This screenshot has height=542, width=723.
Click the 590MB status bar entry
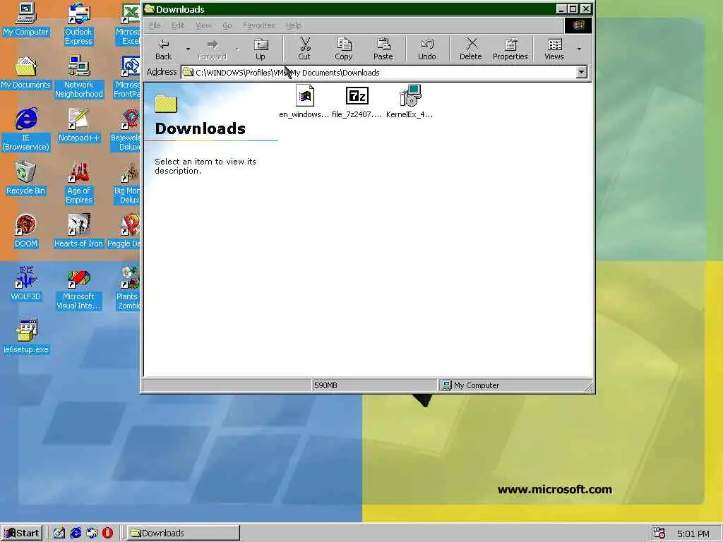(374, 385)
